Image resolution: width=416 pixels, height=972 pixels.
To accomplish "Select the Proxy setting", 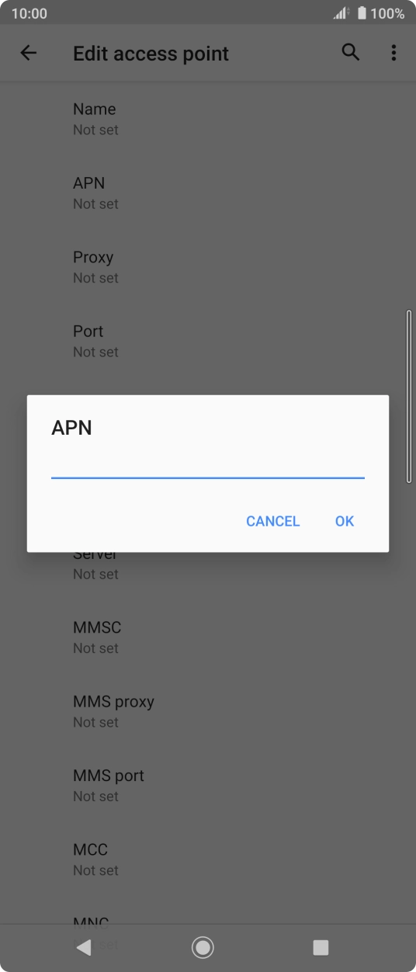I will (208, 267).
